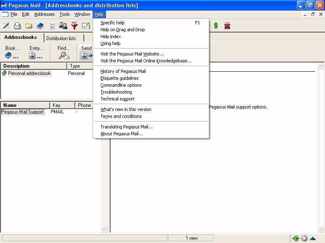Select Technical support entry
The height and width of the screenshot is (243, 325).
[151, 99]
